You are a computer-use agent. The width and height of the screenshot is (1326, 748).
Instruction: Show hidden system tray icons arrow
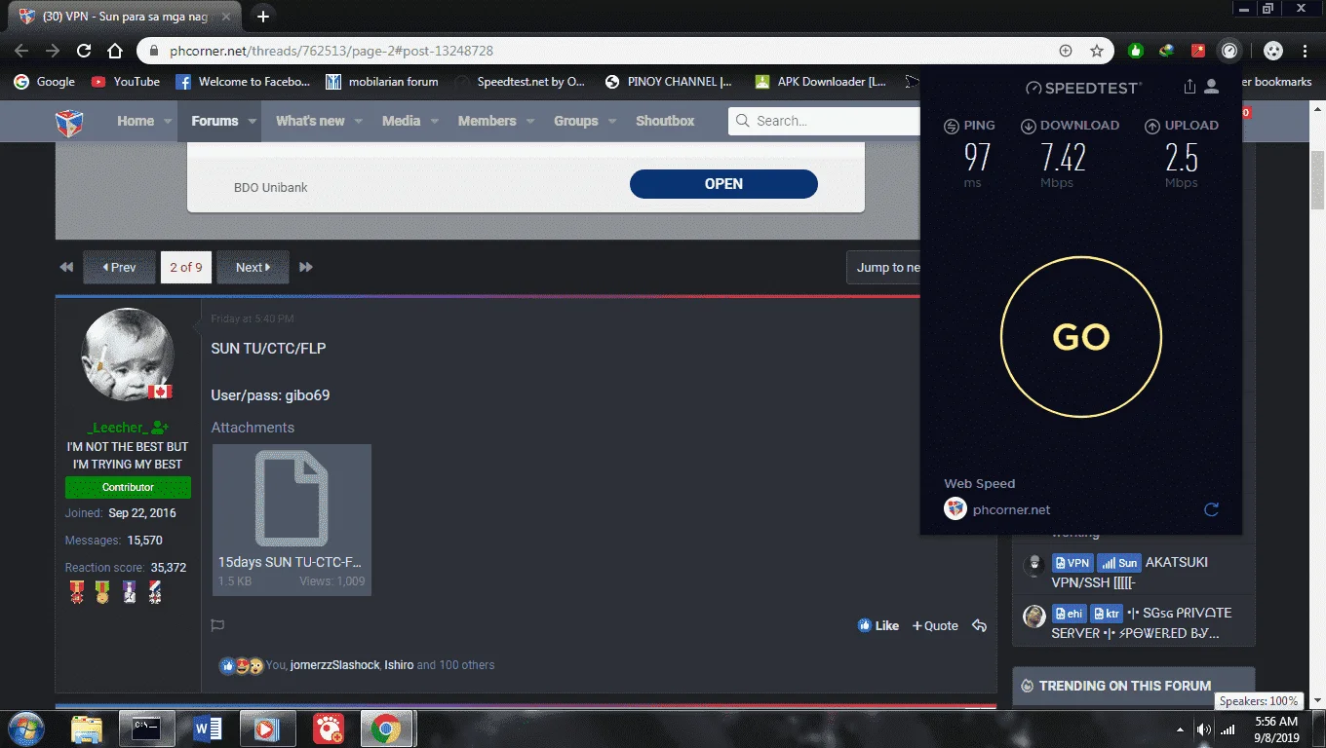(x=1181, y=729)
